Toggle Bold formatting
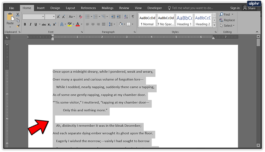 point(25,24)
